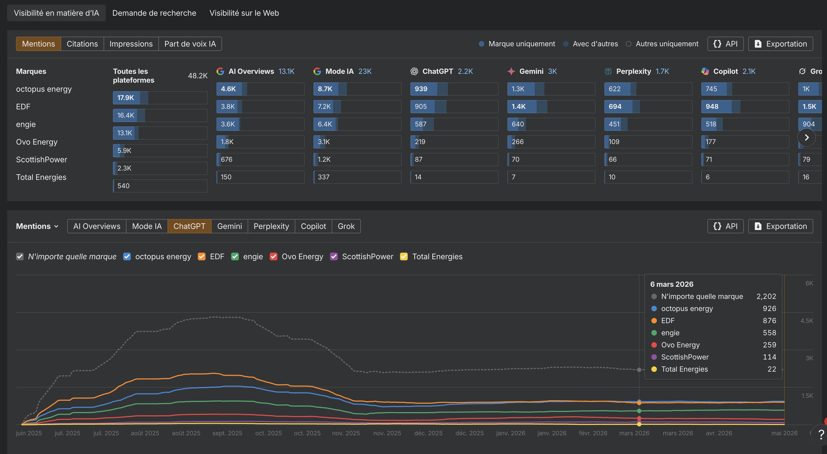Image resolution: width=827 pixels, height=454 pixels.
Task: Click the Google icon beside AI Overviews
Action: 220,71
